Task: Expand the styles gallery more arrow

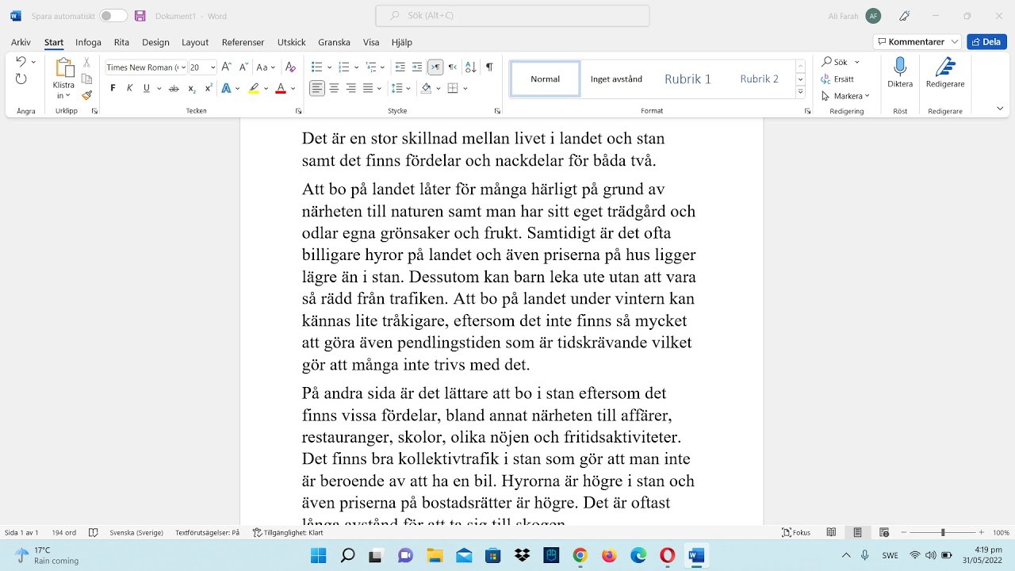Action: [801, 93]
